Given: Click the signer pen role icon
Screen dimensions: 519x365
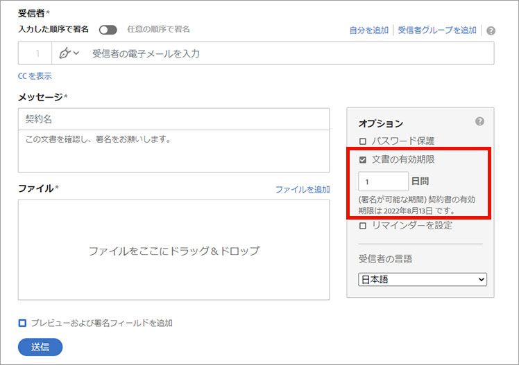Looking at the screenshot, I should [x=65, y=53].
